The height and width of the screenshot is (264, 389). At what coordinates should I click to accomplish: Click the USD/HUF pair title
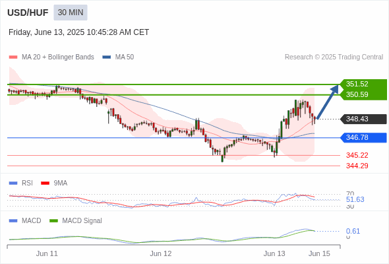click(x=28, y=13)
